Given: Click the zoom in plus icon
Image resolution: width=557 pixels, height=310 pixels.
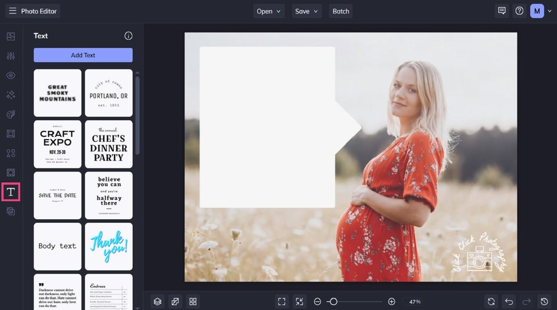Looking at the screenshot, I should click(391, 302).
